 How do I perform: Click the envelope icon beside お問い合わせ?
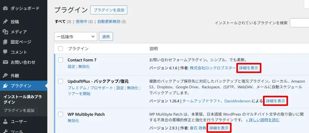tap(5, 62)
